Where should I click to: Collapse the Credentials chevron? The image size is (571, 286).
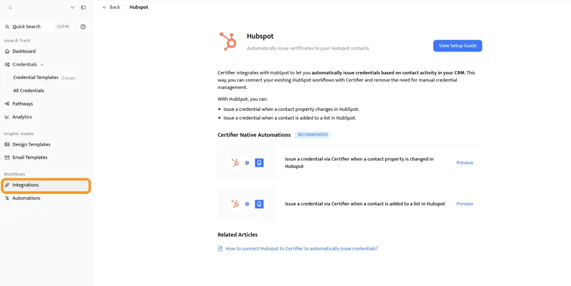(x=42, y=65)
